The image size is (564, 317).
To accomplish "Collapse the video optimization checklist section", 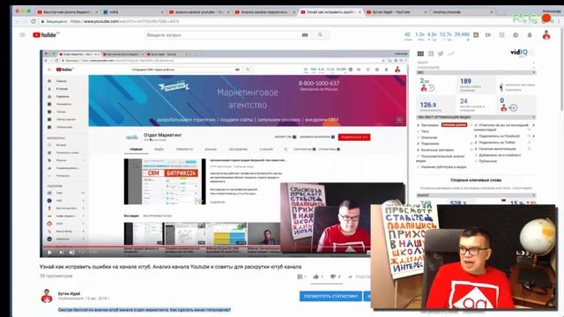I will point(534,117).
